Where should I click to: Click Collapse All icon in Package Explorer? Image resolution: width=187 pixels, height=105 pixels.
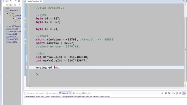point(7,5)
